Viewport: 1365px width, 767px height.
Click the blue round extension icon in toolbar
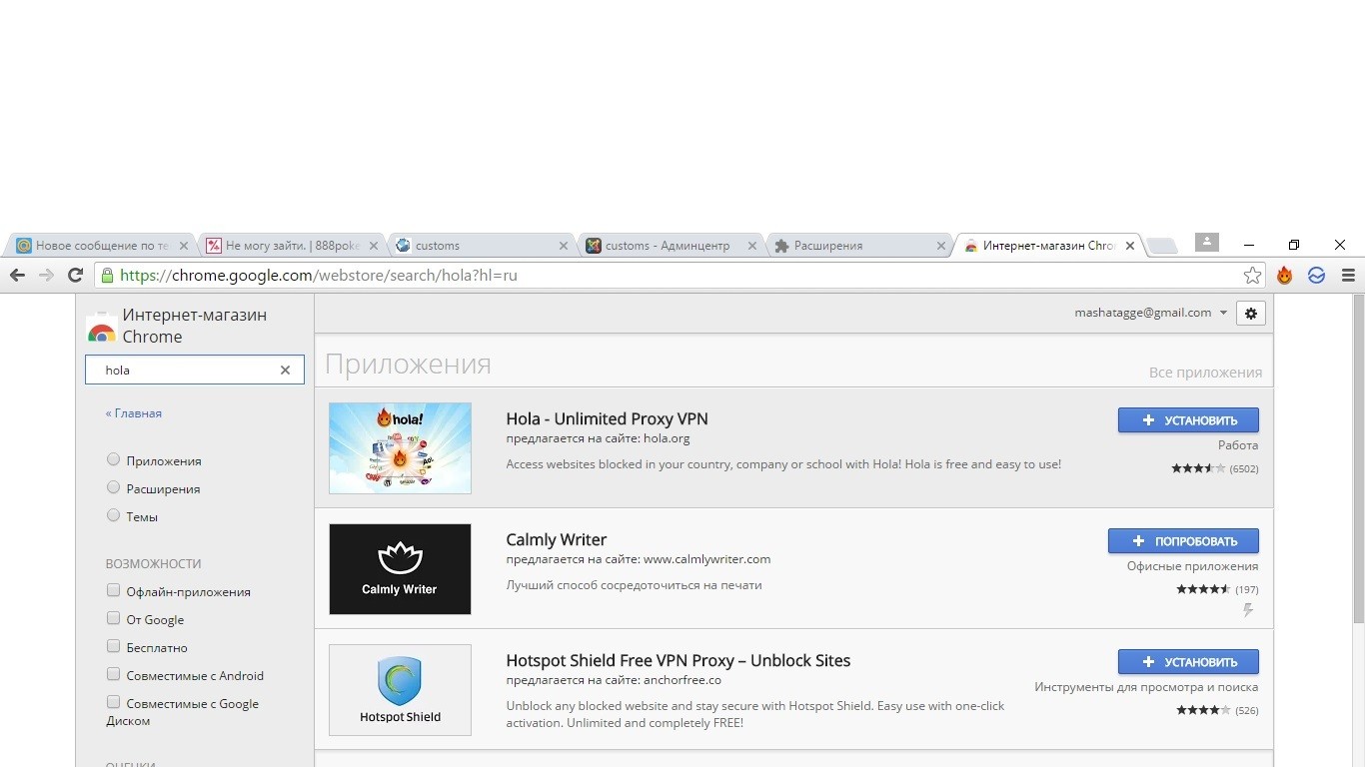click(1317, 276)
